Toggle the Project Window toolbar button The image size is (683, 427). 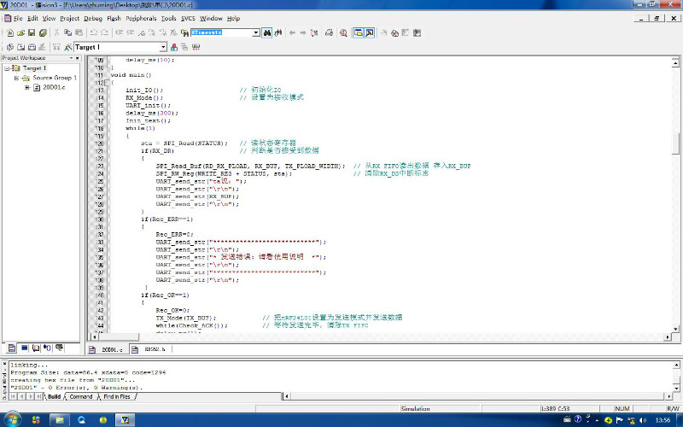pos(358,32)
